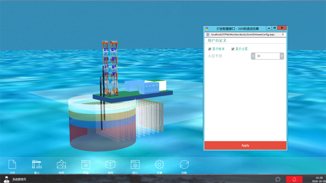The width and height of the screenshot is (326, 183).
Task: Select the 3D cube view icon
Action: coord(110,164)
